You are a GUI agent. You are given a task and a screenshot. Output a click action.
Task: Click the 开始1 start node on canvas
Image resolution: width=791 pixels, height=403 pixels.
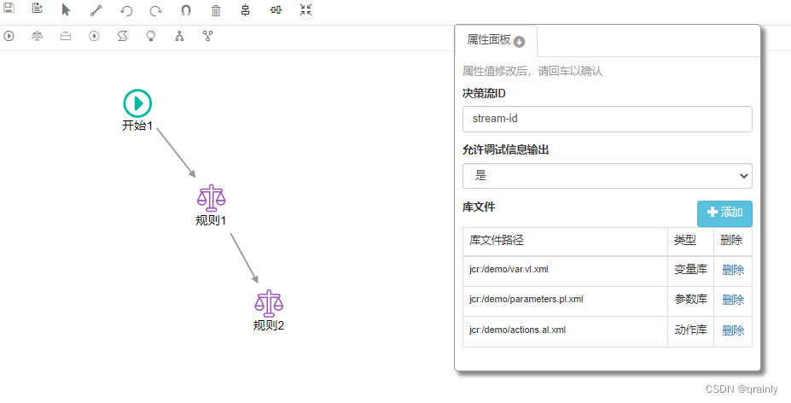pos(137,103)
